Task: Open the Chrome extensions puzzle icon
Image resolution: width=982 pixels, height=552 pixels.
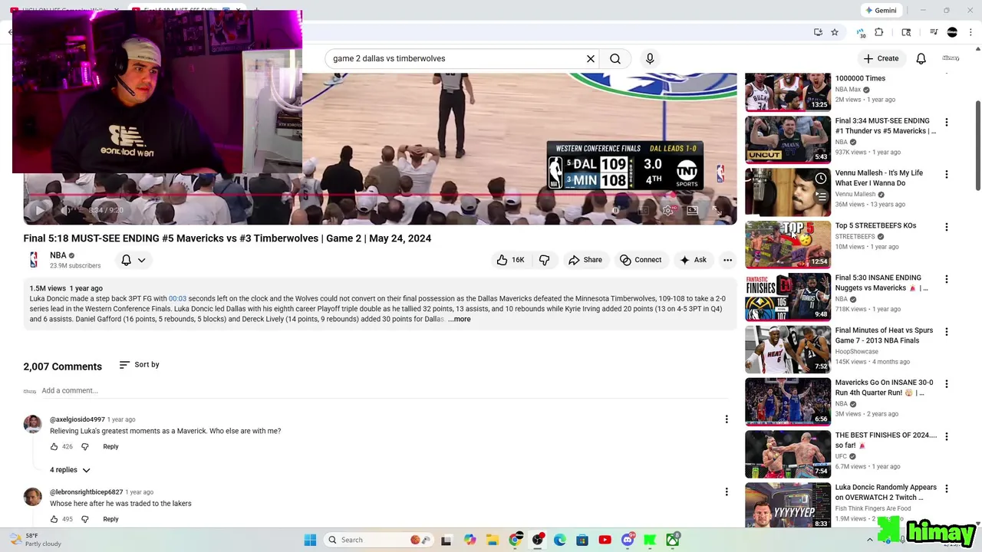Action: tap(879, 32)
